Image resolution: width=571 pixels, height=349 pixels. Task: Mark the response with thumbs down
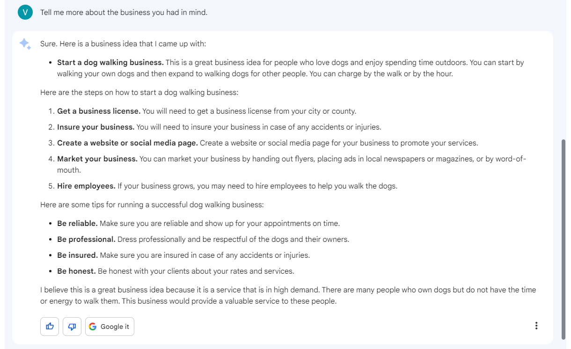click(x=72, y=327)
